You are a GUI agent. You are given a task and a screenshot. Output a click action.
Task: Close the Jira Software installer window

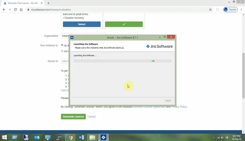point(171,37)
